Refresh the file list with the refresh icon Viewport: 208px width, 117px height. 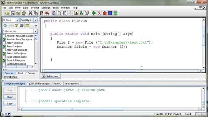pos(22,25)
